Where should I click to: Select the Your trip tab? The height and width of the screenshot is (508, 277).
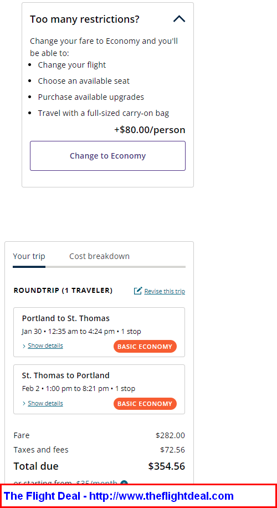click(x=29, y=256)
